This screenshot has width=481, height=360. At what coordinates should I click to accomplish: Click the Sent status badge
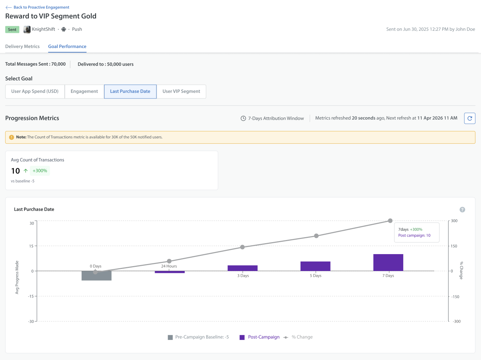[12, 30]
